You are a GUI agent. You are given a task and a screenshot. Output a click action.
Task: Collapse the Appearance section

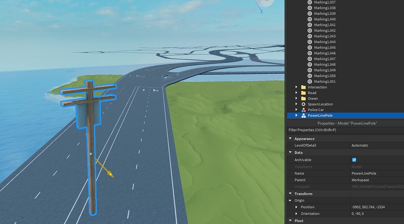coord(290,139)
